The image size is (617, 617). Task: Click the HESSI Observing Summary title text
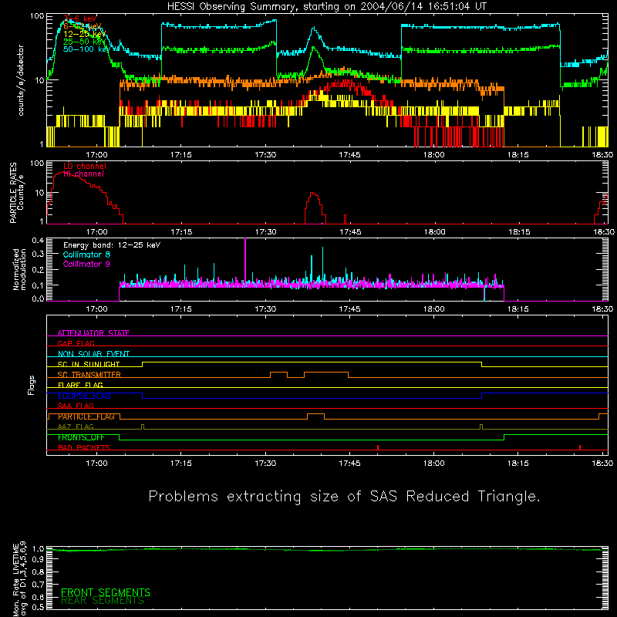(326, 7)
